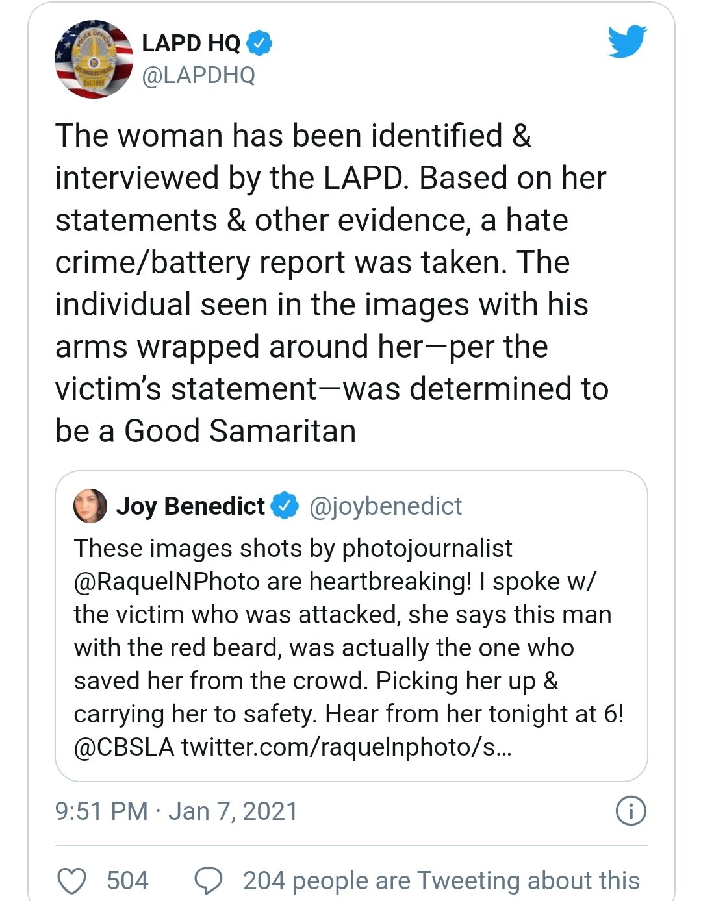Click the Twitter bird logo
The image size is (701, 901).
(627, 42)
